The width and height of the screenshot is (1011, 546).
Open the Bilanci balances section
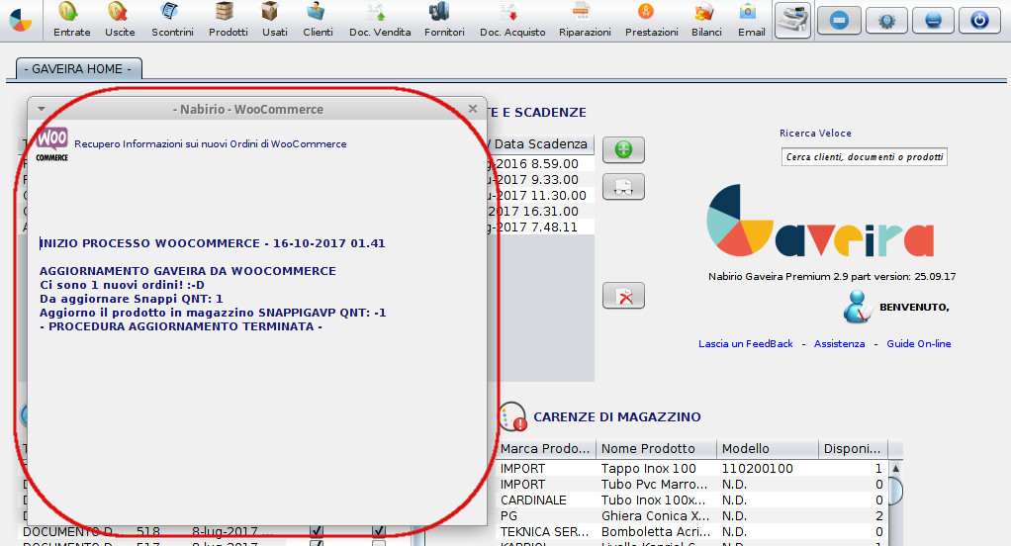click(x=706, y=20)
